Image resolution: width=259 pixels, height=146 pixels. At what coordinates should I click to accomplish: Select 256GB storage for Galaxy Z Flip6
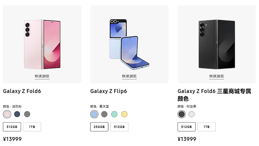pos(99,127)
